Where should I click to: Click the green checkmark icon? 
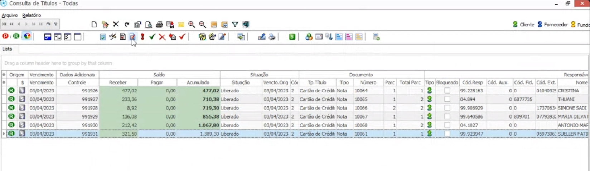point(152,37)
